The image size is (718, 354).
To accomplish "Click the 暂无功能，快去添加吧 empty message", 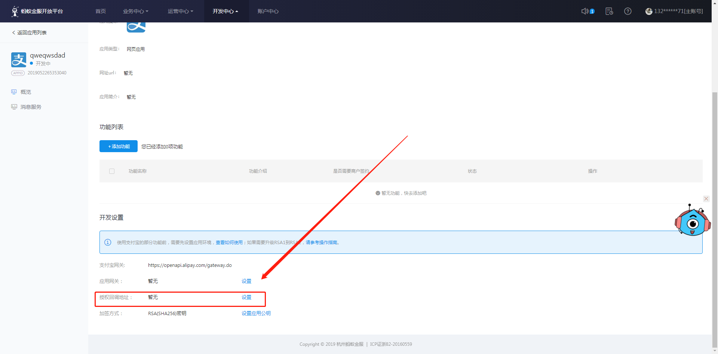I will click(x=404, y=193).
